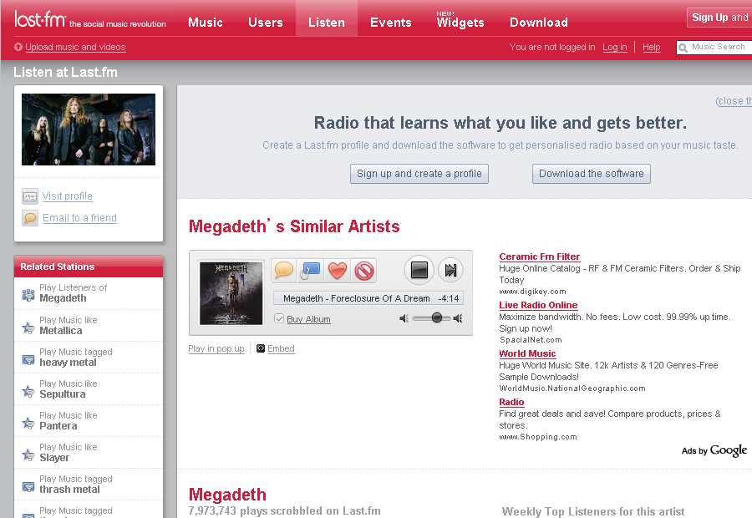Click the blue tag icon in player
The height and width of the screenshot is (518, 752).
310,271
